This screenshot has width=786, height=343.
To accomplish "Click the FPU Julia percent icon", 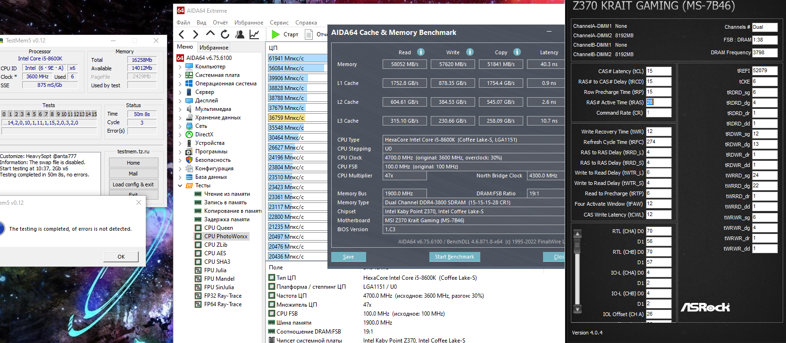I will pyautogui.click(x=198, y=270).
